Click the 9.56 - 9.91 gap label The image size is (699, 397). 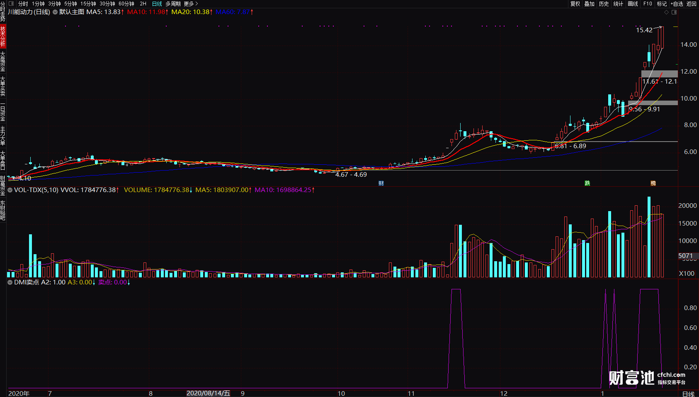pos(644,109)
